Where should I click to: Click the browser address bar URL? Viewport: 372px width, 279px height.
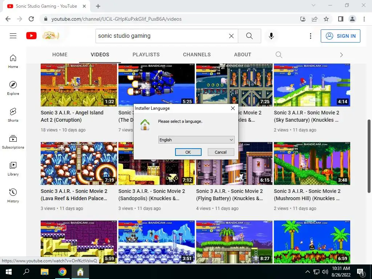[x=117, y=19]
